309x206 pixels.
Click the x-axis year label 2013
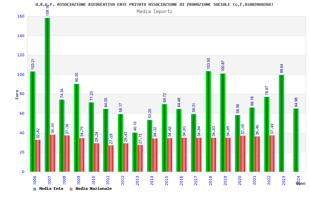137,180
